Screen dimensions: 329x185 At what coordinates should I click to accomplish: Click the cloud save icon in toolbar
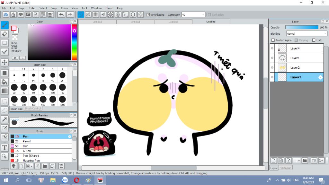tap(6, 14)
